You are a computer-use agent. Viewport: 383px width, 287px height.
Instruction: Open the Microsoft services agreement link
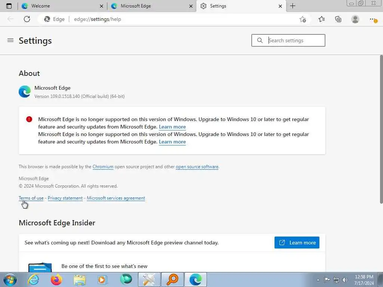point(116,198)
